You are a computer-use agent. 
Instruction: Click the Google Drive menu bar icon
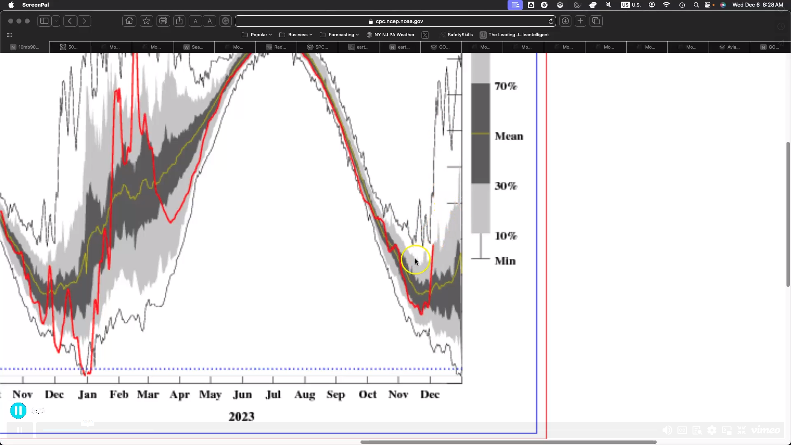click(x=531, y=5)
